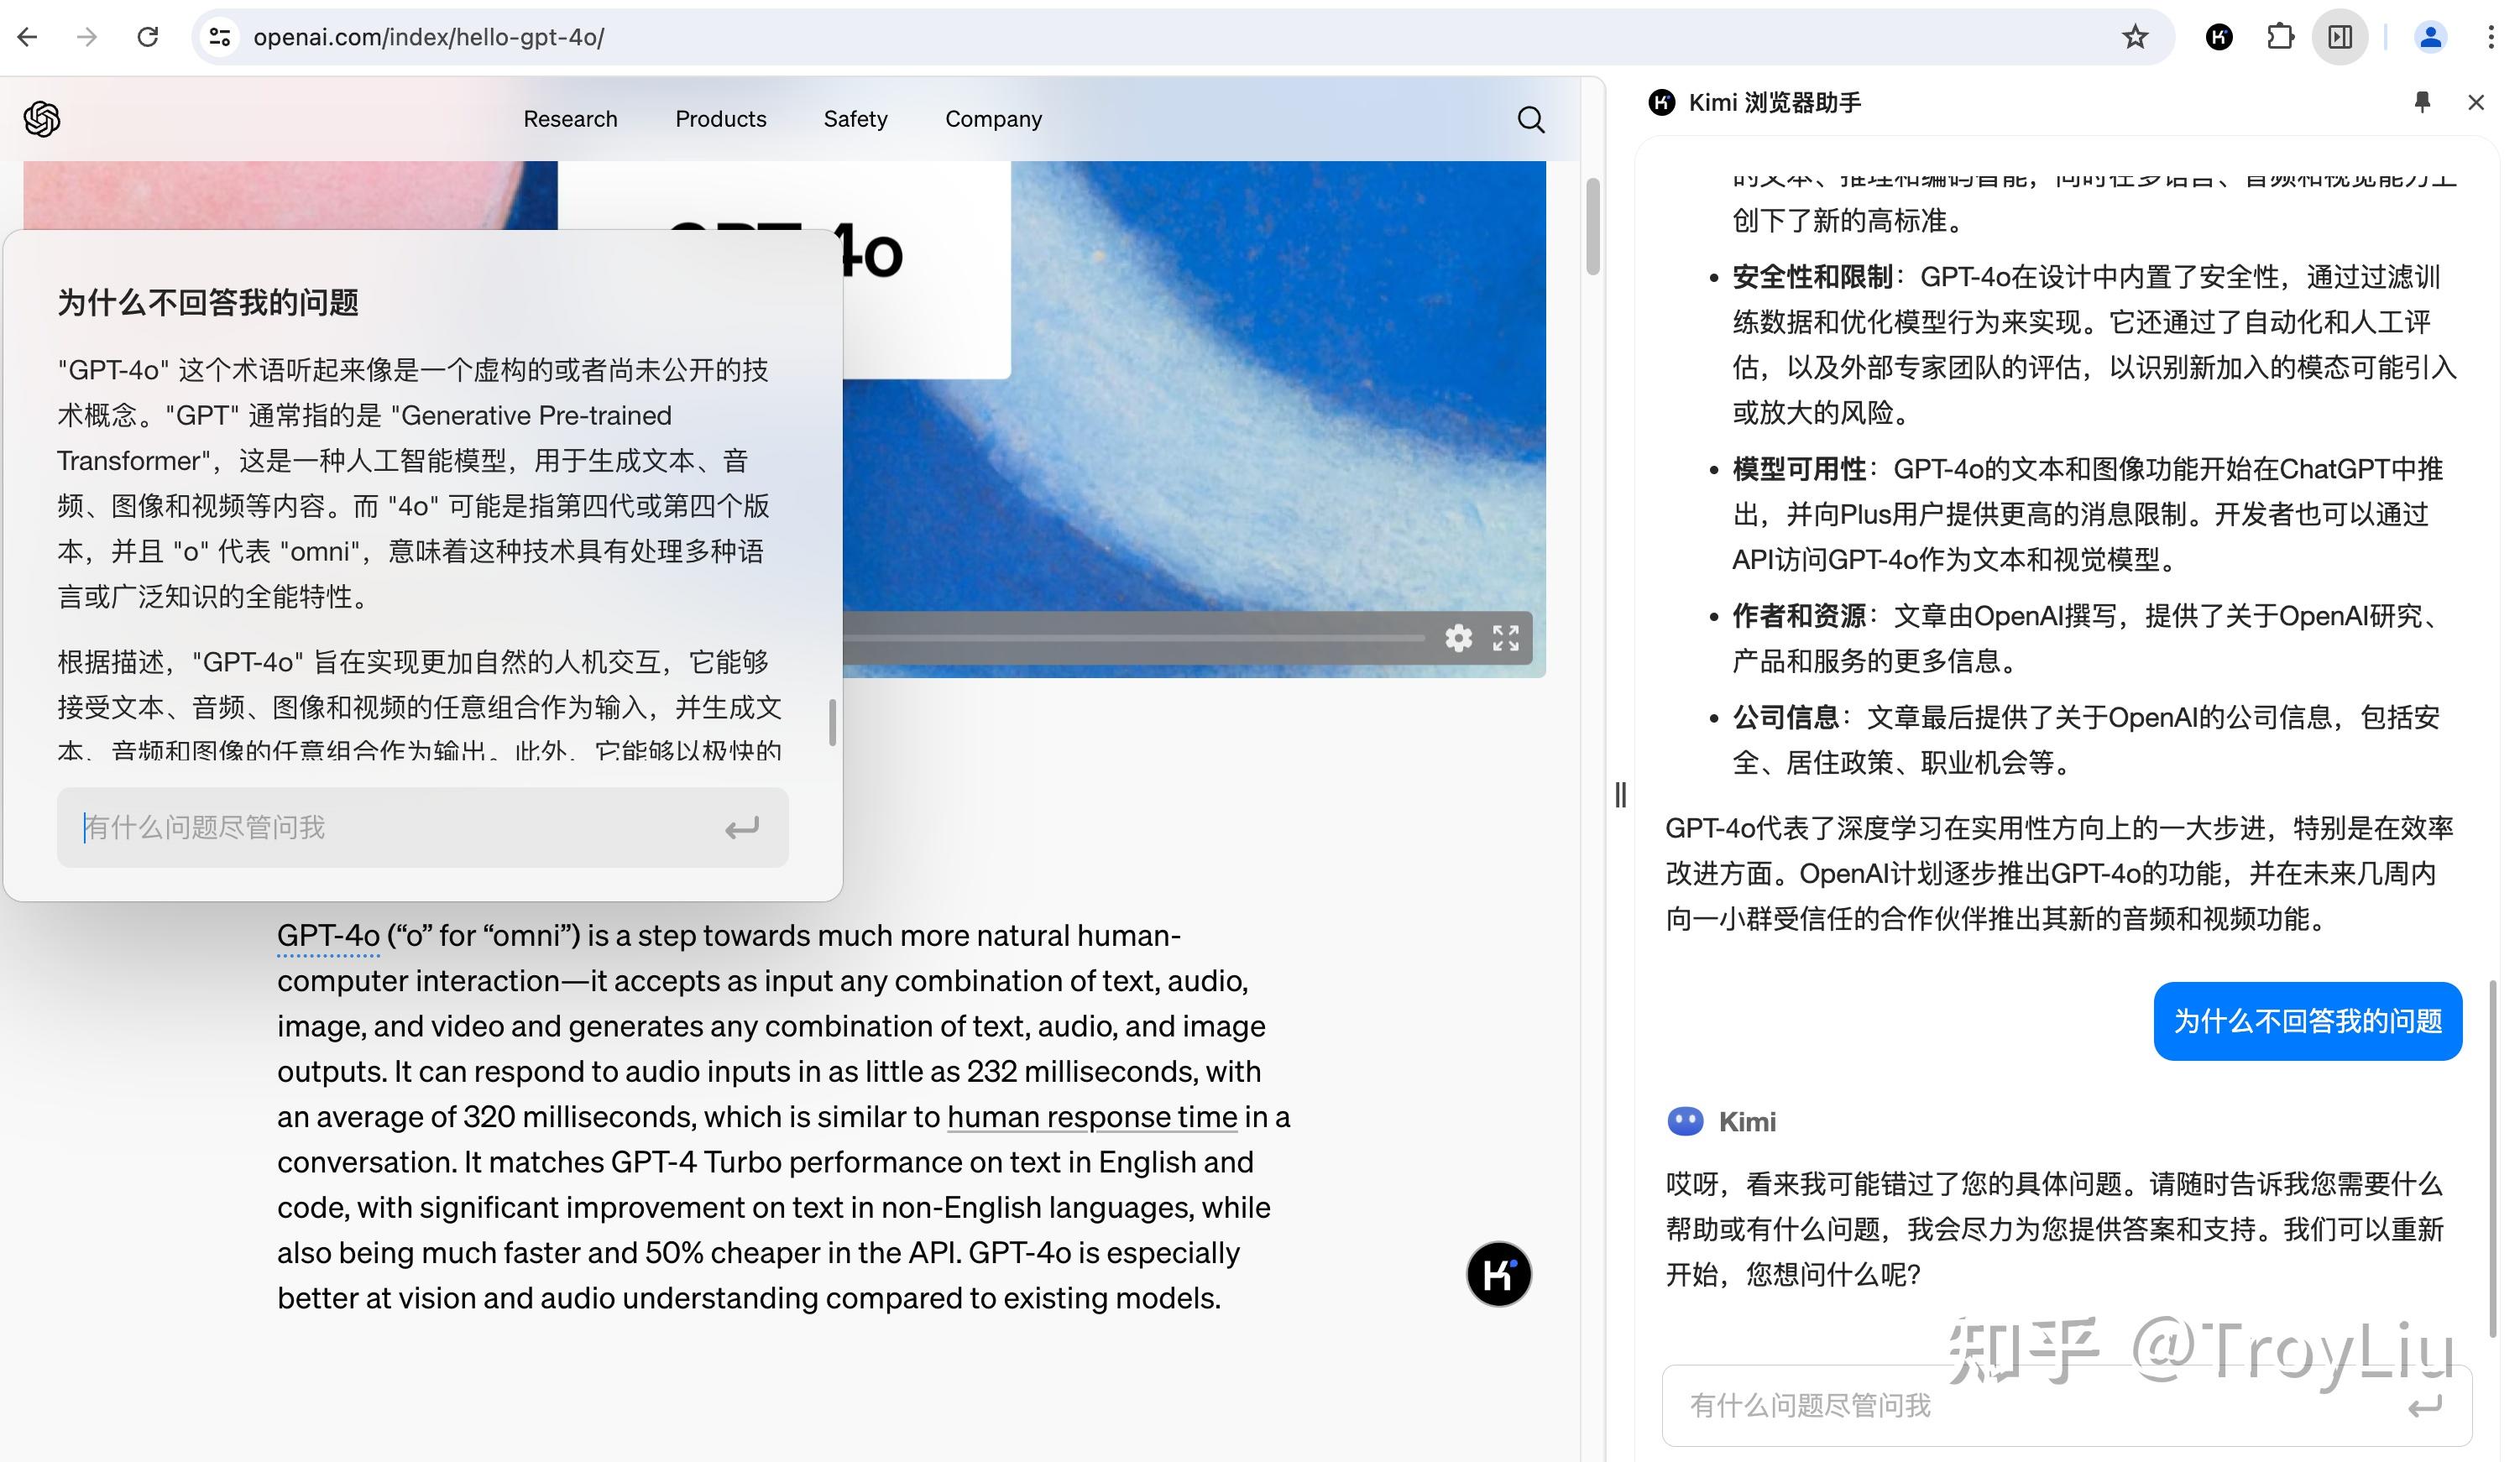Focus the Kimi side panel question input
Image resolution: width=2520 pixels, height=1462 pixels.
click(x=2040, y=1405)
